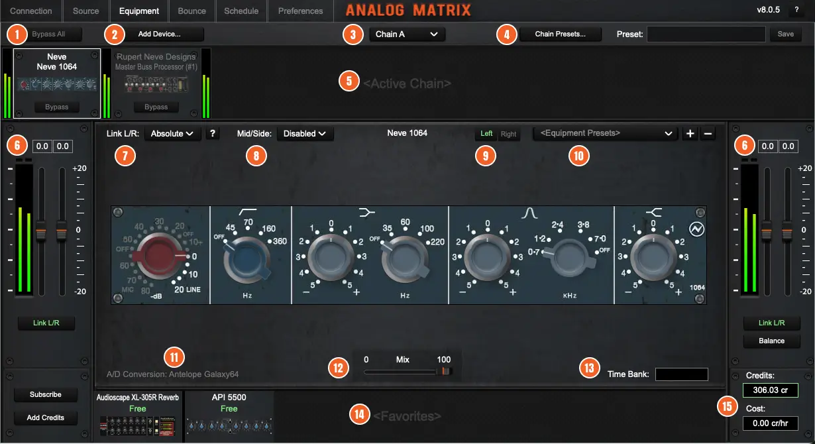Image resolution: width=815 pixels, height=444 pixels.
Task: Click the output Balance button
Action: (771, 341)
